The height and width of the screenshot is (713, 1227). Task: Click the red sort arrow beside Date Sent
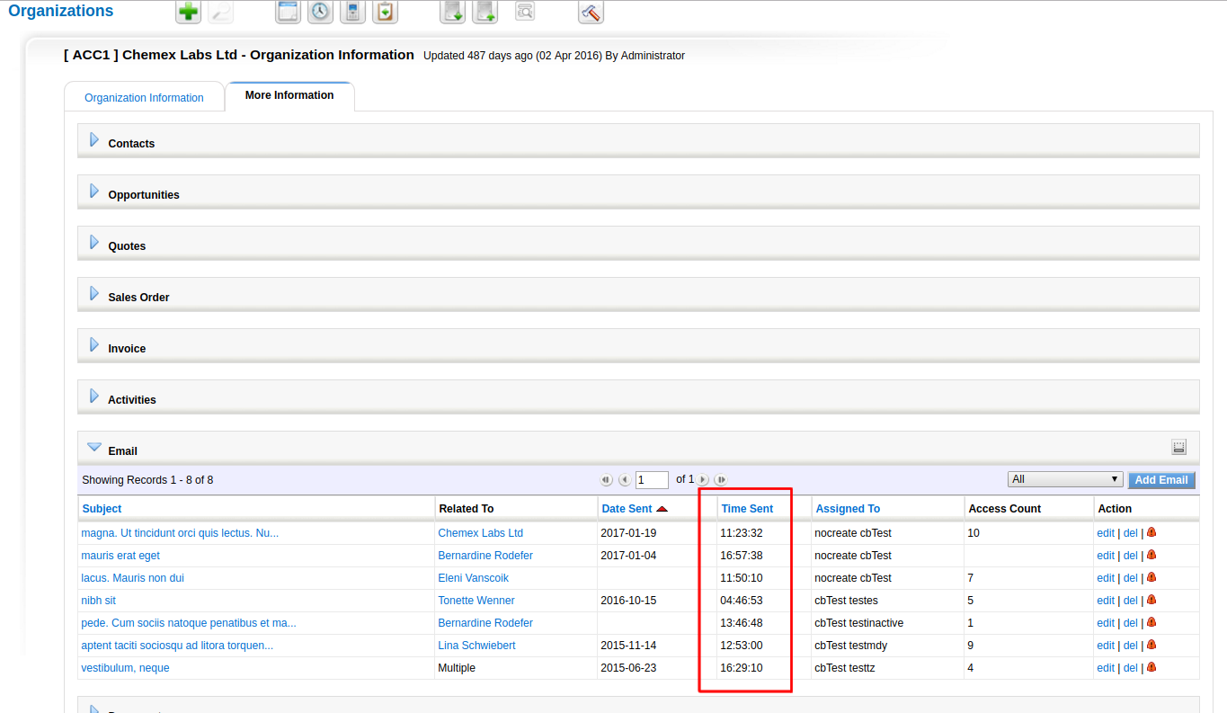tap(662, 509)
